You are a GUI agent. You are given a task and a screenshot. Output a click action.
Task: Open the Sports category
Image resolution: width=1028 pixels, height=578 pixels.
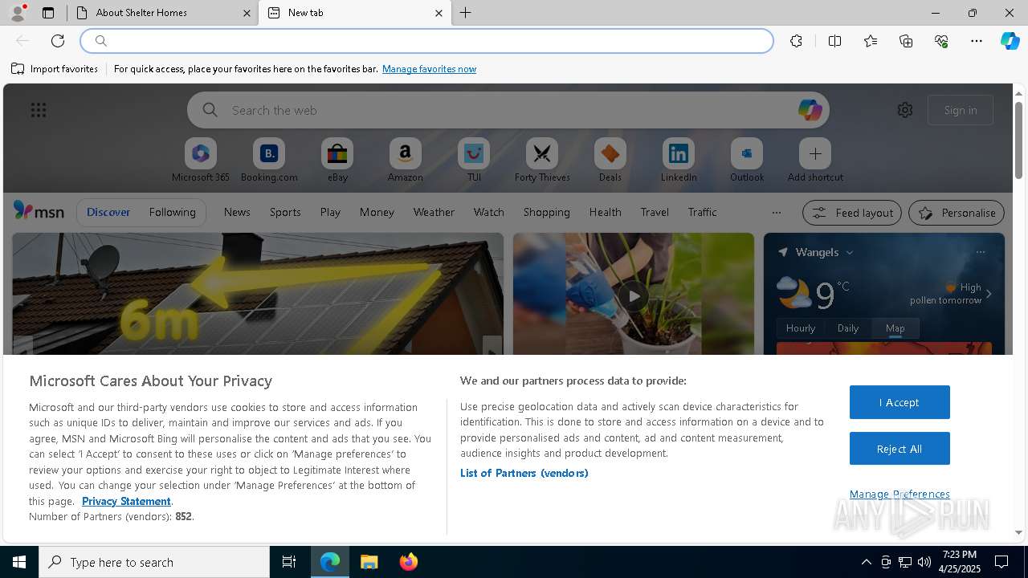pyautogui.click(x=285, y=212)
